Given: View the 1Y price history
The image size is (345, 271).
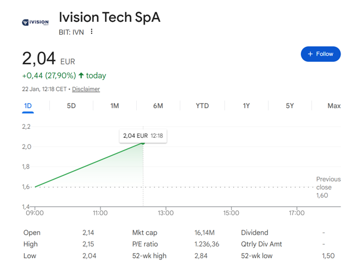Looking at the screenshot, I should [246, 106].
